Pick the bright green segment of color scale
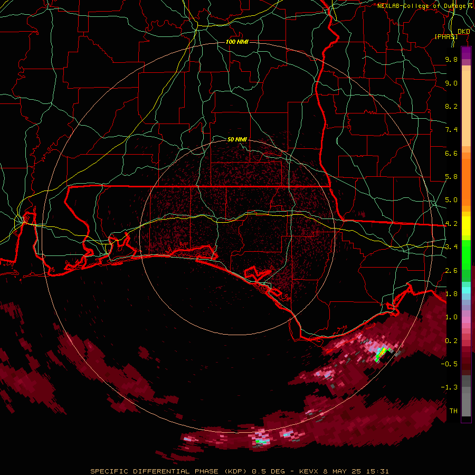475x475 pixels. (466, 255)
